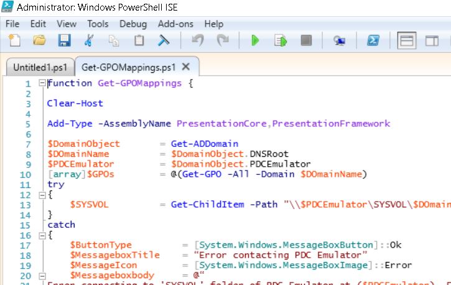Viewport: 451px width, 285px height.
Task: Click $DOmainName variable on line 8
Action: click(78, 154)
